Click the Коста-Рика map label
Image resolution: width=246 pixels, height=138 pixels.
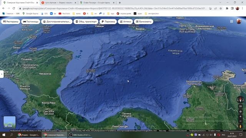(x=49, y=103)
